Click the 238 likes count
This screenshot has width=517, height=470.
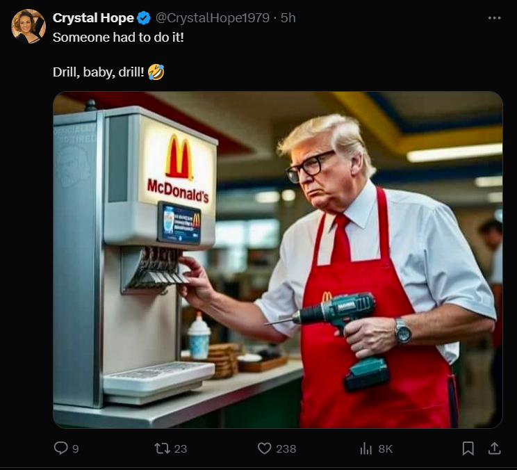coord(286,449)
